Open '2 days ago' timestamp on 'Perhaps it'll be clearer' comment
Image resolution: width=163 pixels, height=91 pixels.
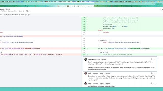(x=95, y=84)
